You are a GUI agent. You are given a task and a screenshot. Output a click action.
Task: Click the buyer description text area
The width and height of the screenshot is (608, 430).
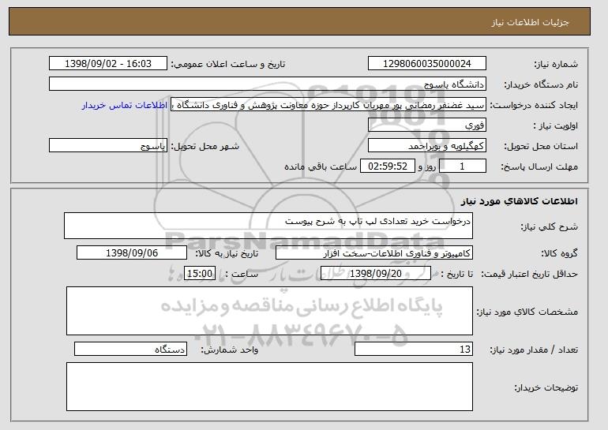pos(269,387)
